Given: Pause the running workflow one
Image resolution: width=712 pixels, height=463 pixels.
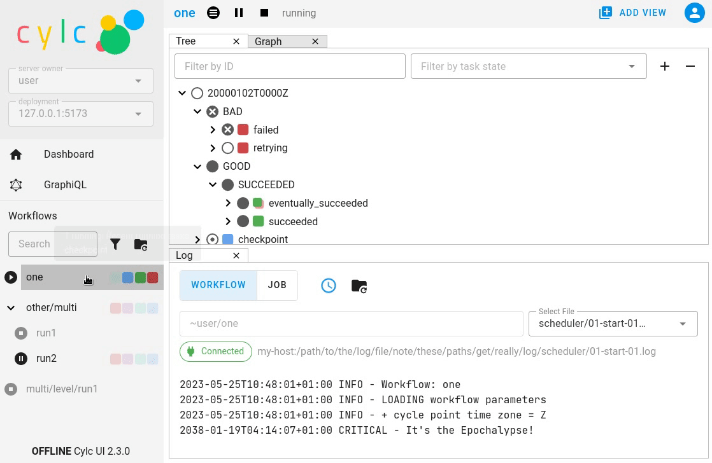Looking at the screenshot, I should (239, 13).
